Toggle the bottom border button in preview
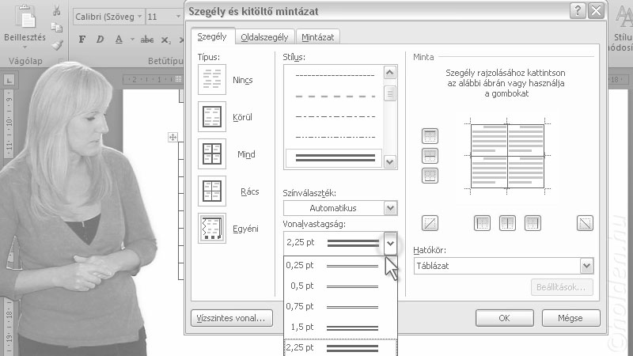 pos(430,175)
